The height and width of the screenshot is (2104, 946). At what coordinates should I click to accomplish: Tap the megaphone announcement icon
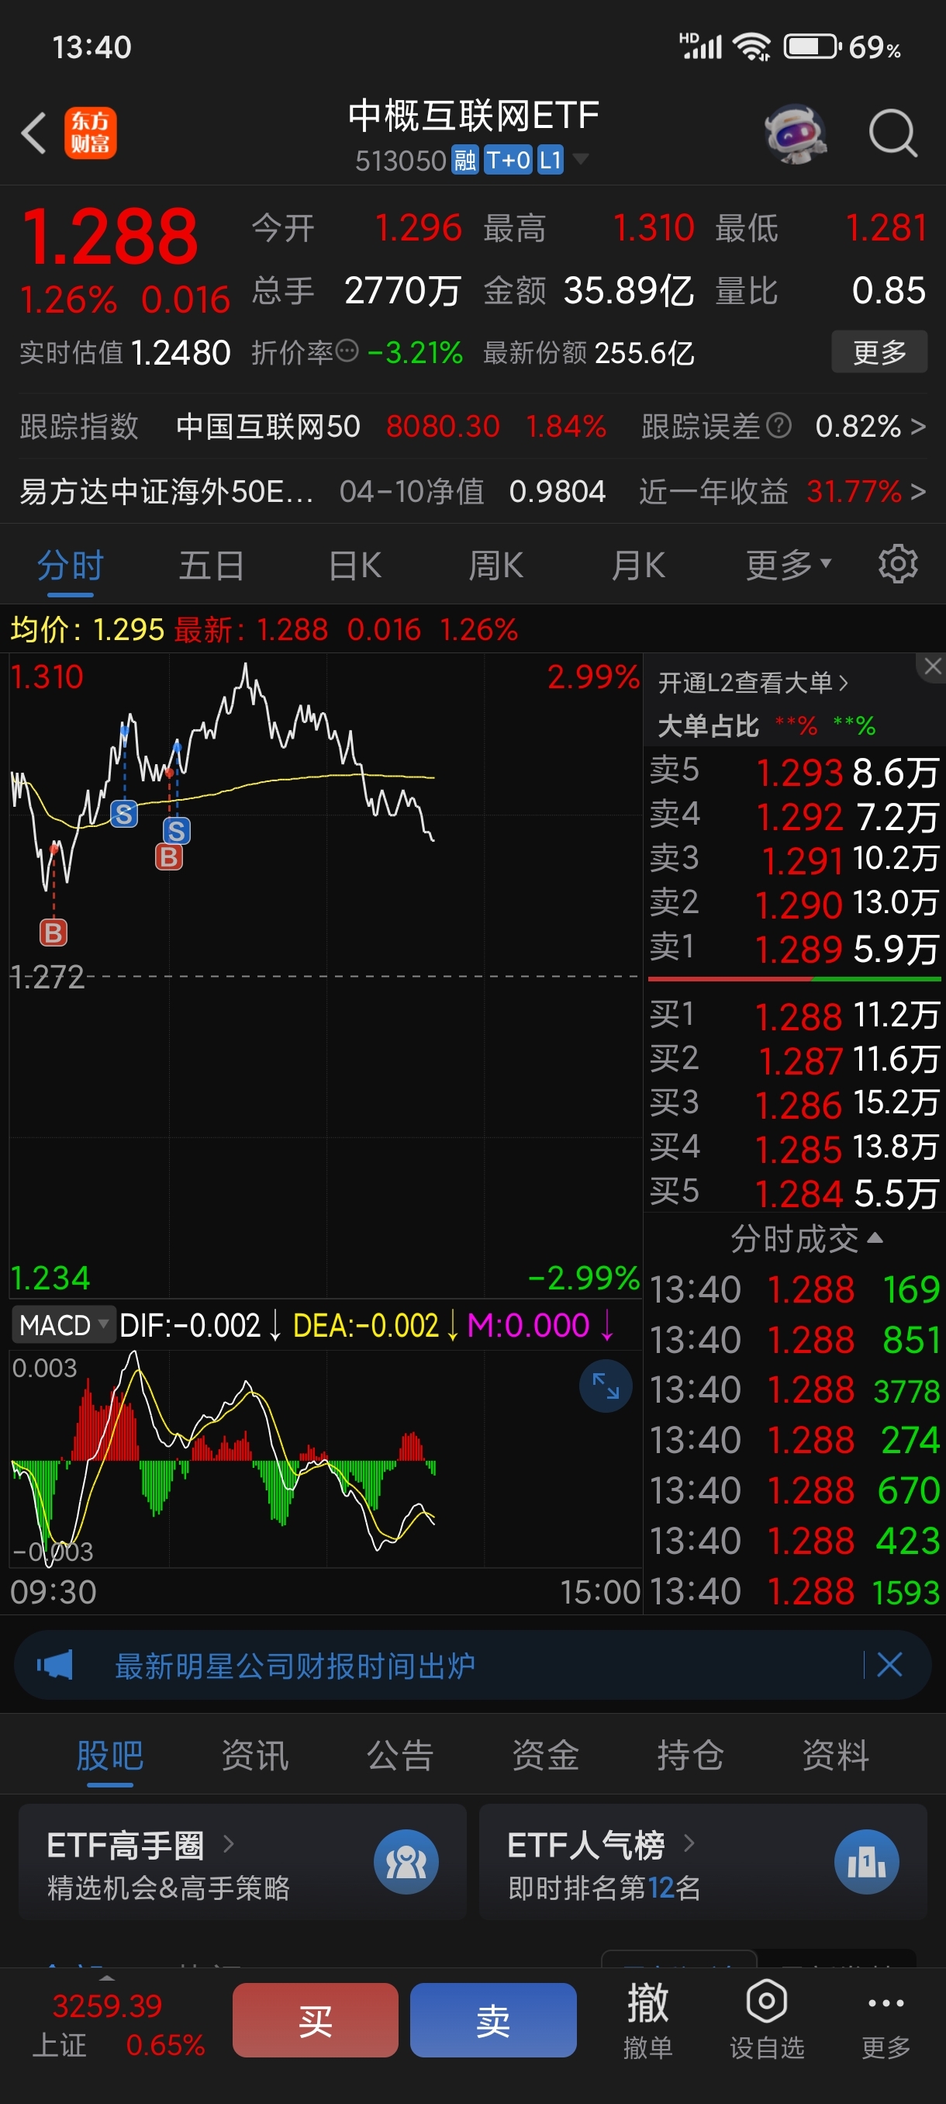coord(56,1664)
